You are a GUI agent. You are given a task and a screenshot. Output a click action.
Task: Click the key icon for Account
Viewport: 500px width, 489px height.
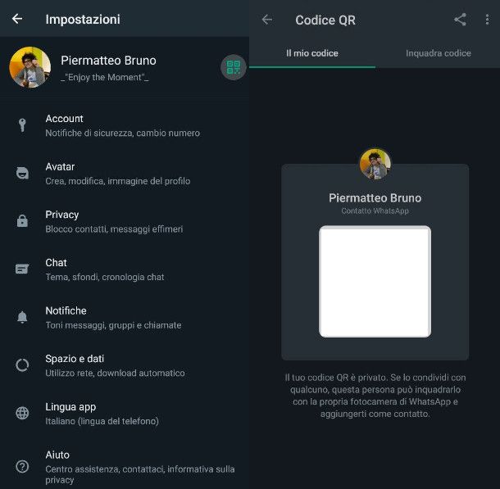click(x=22, y=125)
